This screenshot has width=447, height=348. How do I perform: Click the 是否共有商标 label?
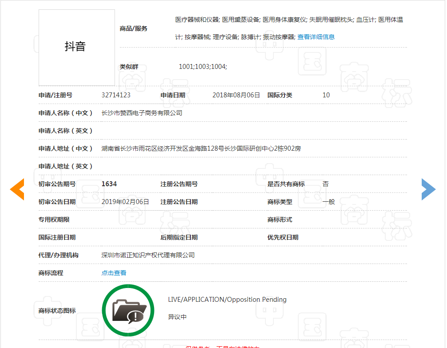click(x=286, y=184)
